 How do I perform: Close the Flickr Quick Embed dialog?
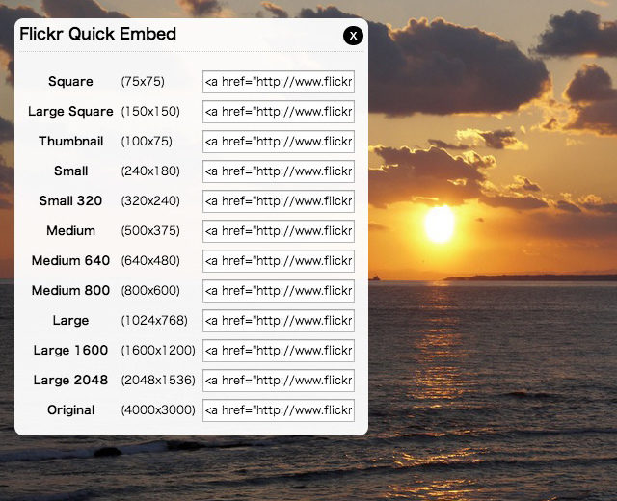[x=353, y=36]
